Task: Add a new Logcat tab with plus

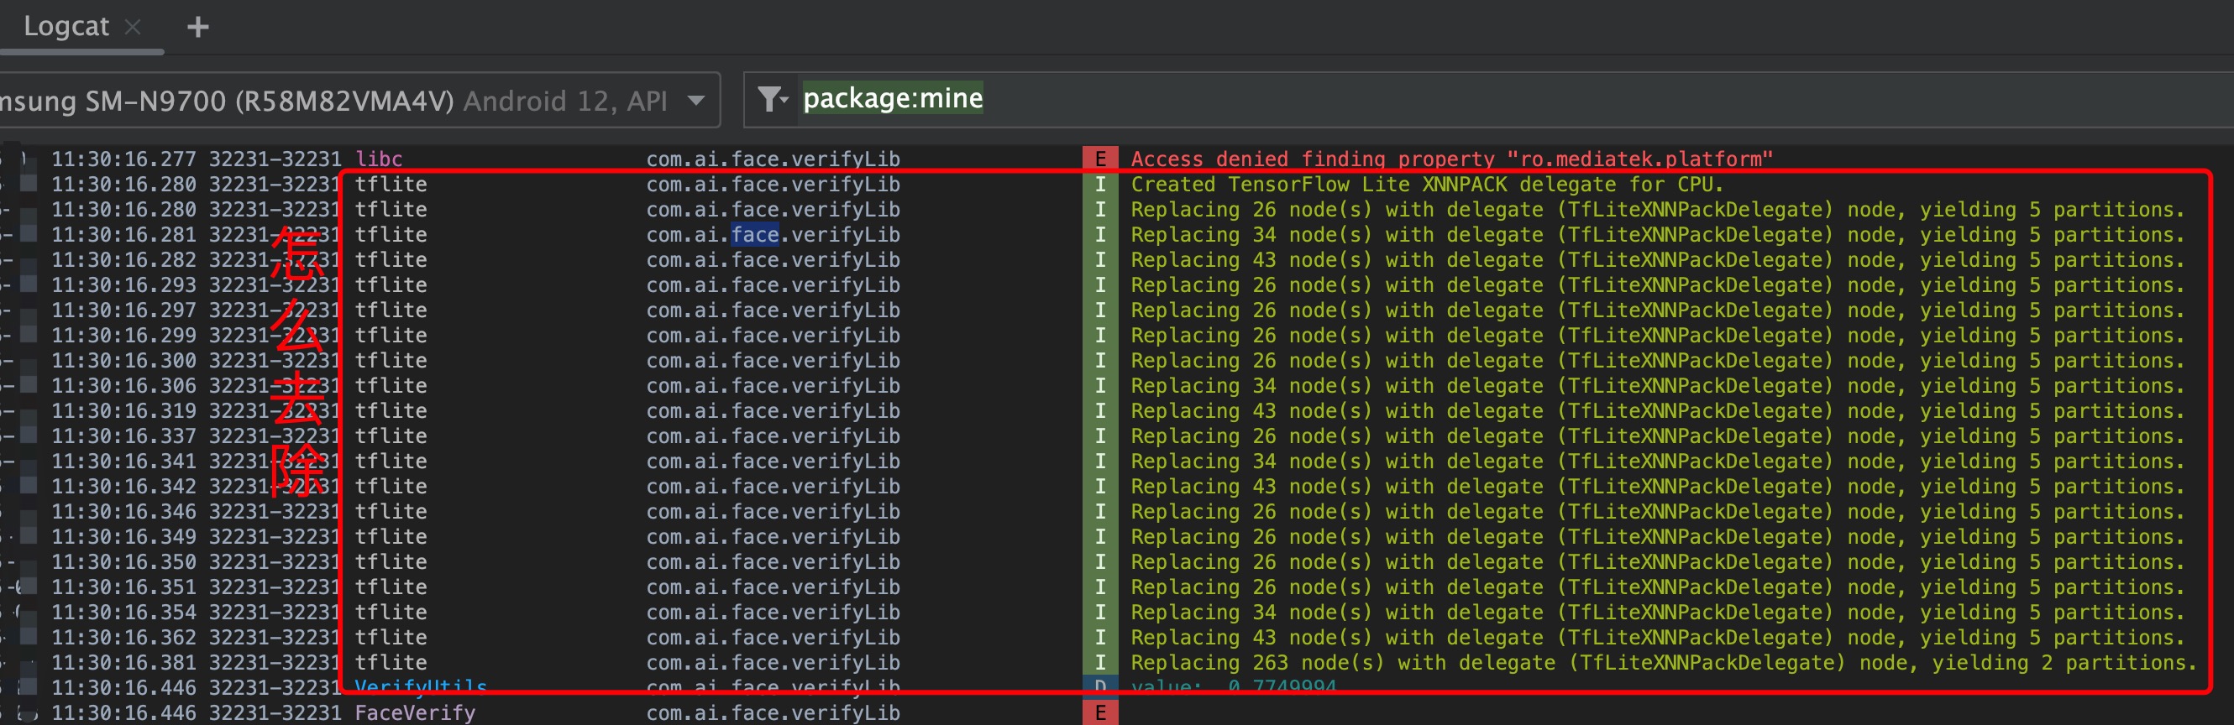Action: coord(197,28)
